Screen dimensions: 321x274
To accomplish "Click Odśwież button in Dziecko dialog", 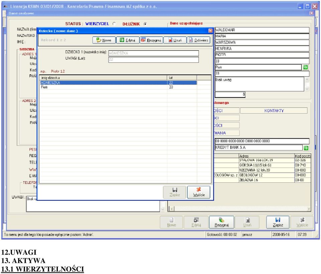I will tap(199, 40).
